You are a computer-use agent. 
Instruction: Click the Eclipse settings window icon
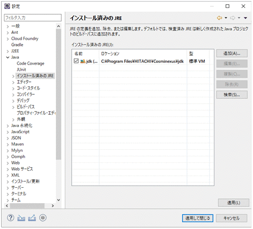click(x=7, y=6)
